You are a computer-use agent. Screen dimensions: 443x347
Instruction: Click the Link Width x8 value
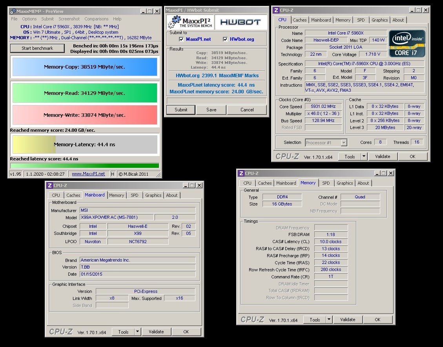112,298
